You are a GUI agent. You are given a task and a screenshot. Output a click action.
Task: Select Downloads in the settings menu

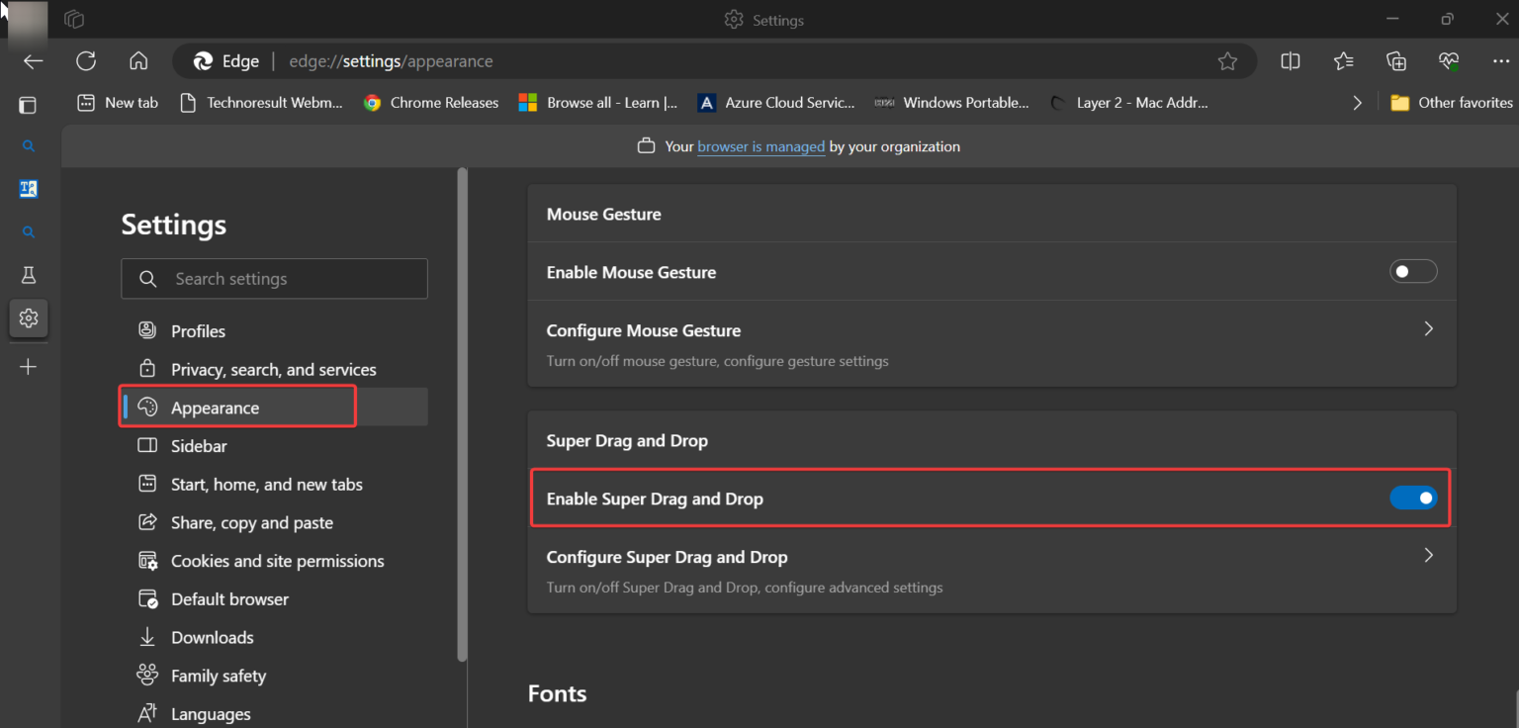(213, 637)
